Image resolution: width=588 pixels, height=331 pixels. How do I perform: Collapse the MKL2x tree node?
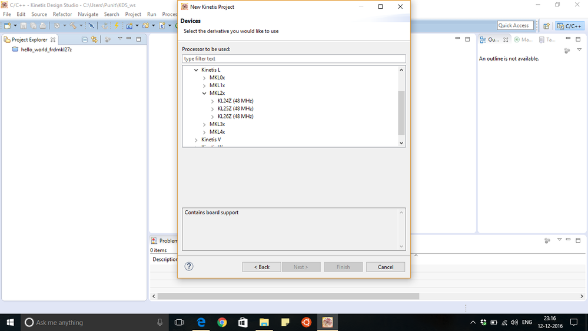tap(204, 93)
